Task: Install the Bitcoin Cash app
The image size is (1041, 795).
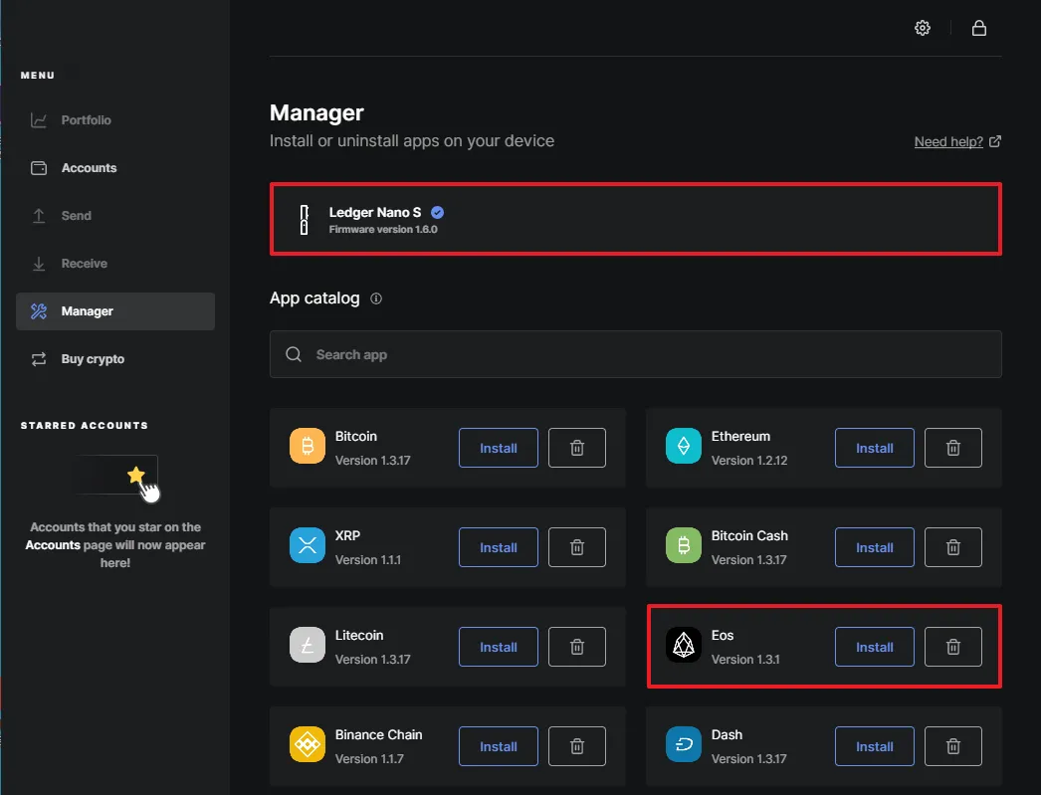Action: [x=875, y=547]
